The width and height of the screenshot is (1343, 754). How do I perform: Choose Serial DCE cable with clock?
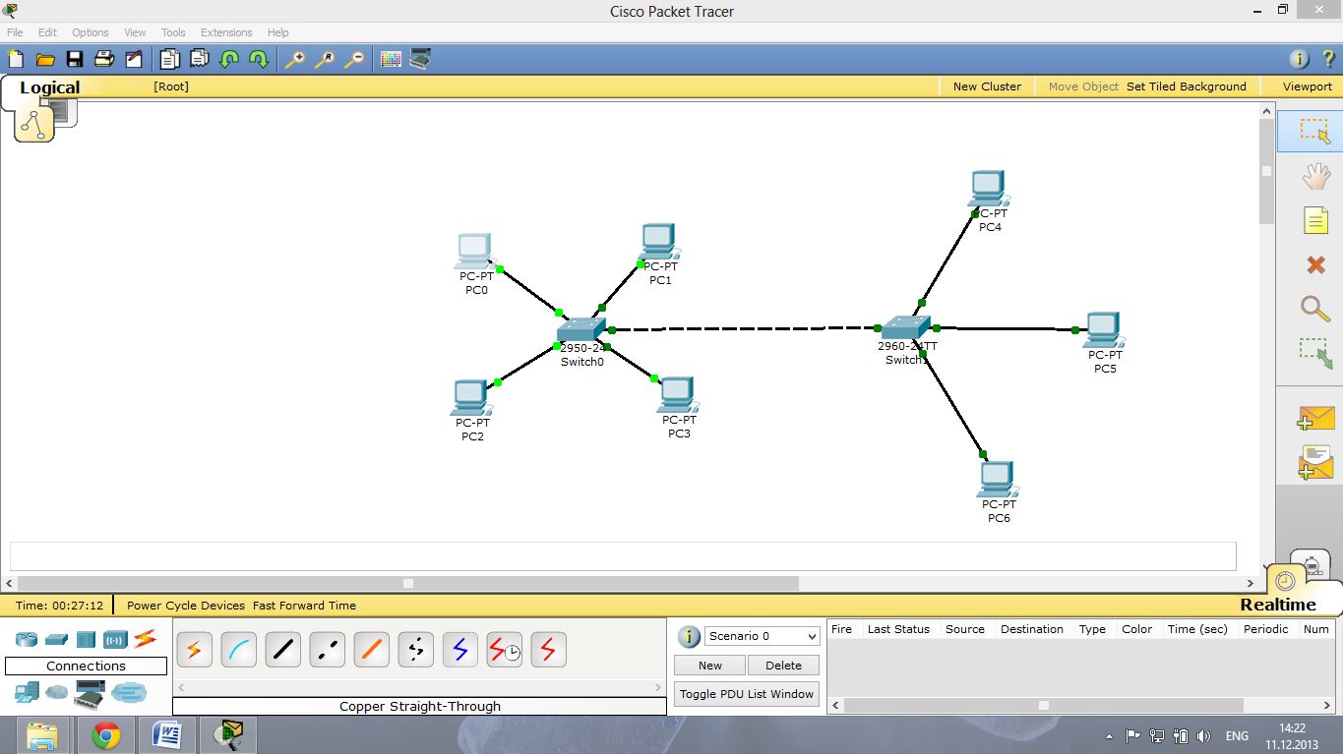coord(504,650)
